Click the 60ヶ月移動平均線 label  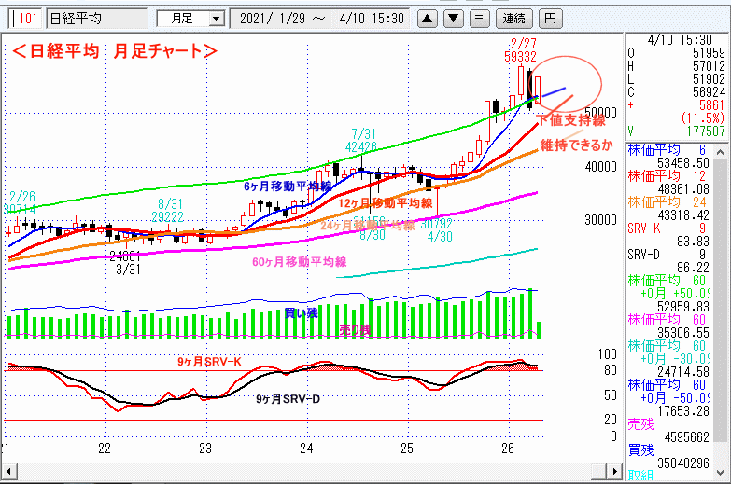click(x=300, y=262)
